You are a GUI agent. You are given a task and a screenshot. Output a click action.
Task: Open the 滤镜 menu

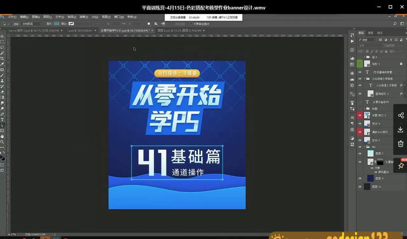[x=84, y=17]
